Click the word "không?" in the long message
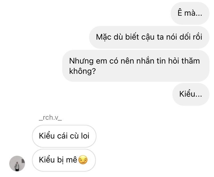The image size is (214, 177). (82, 71)
